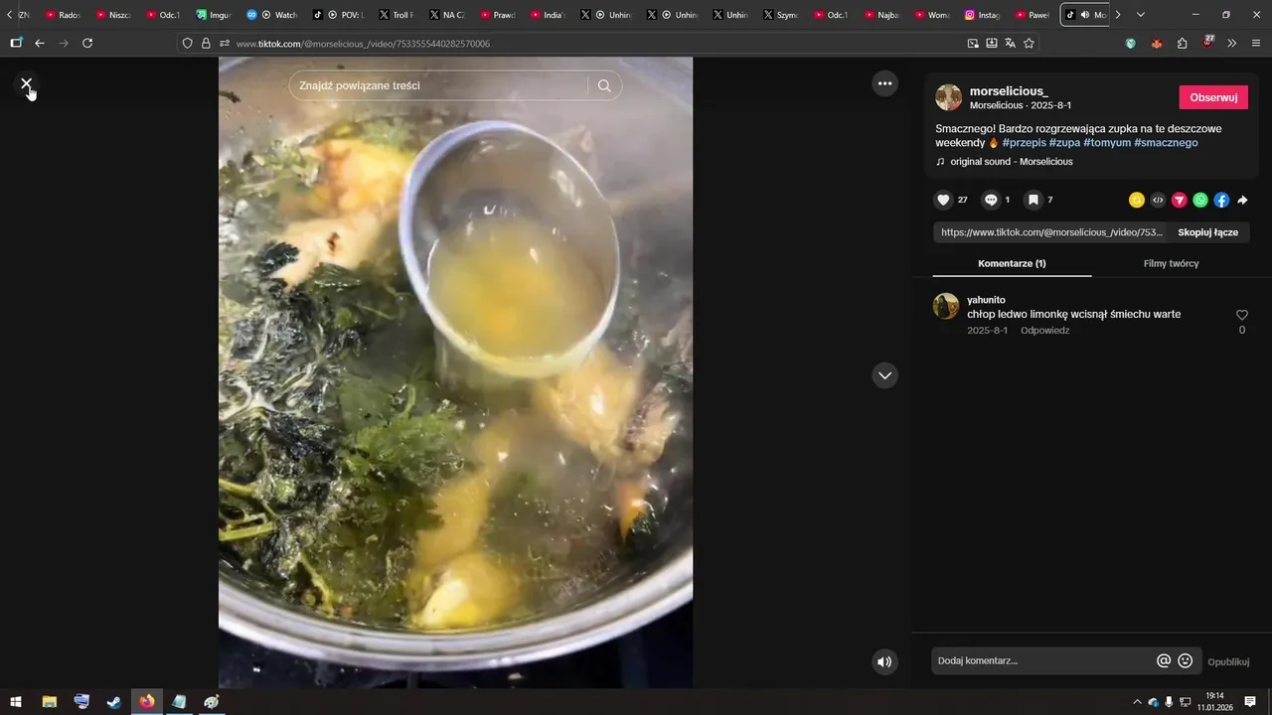This screenshot has width=1272, height=715.
Task: Mute the video with the speaker button
Action: (x=884, y=661)
